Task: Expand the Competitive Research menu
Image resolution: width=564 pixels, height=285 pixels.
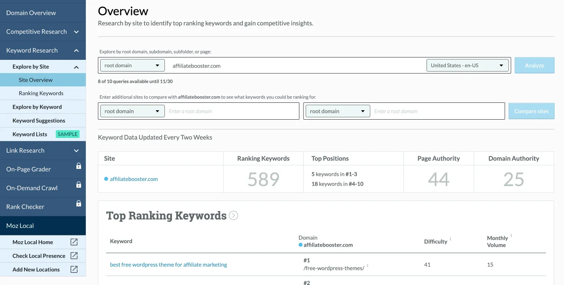Action: tap(76, 32)
